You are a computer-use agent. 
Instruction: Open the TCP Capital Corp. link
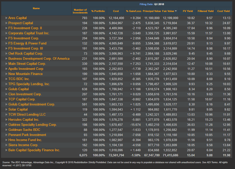tap(22, 99)
